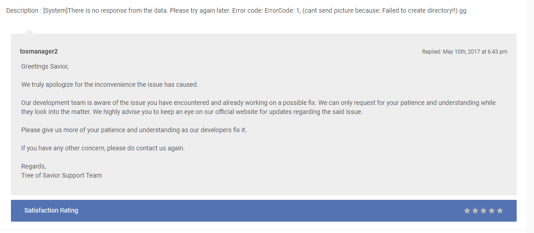Give a three-star satisfaction rating
534x233 pixels.
(x=483, y=211)
